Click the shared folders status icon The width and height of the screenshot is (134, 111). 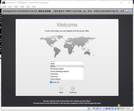[x=103, y=108]
